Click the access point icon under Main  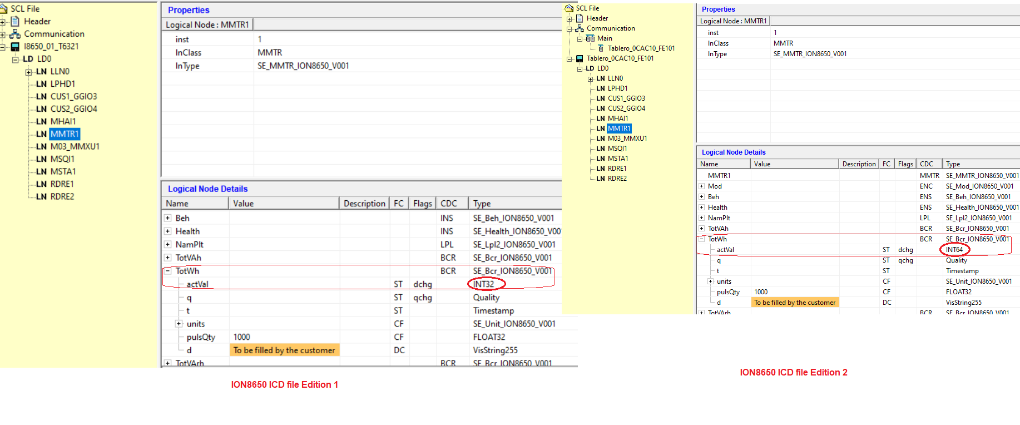[601, 48]
